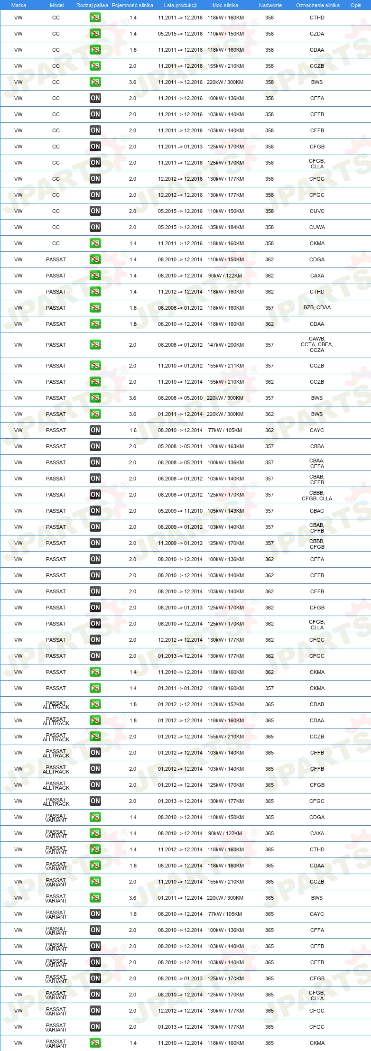Click diesel ON icon in CBBB, CFGB, CLLA row
The height and width of the screenshot is (1051, 371).
point(95,495)
